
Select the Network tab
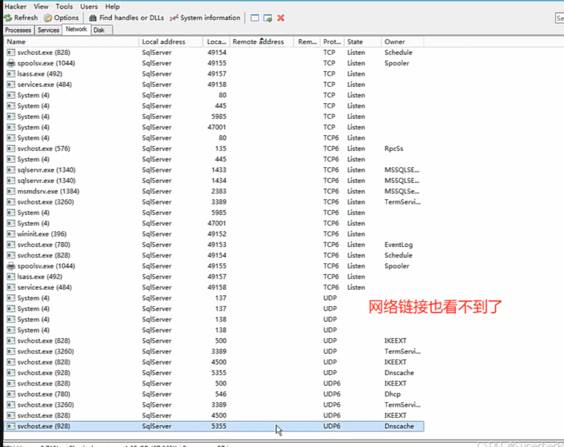point(76,29)
